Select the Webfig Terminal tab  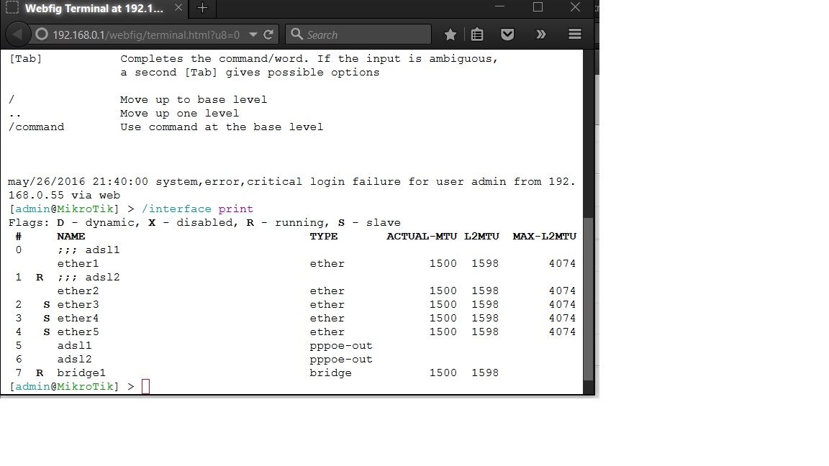(94, 9)
